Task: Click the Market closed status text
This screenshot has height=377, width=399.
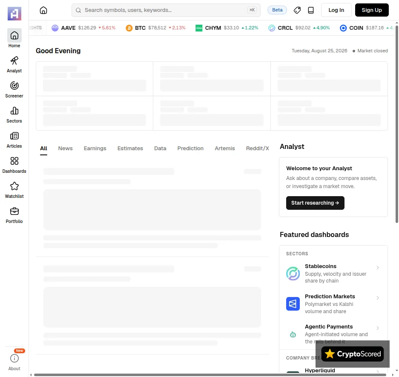Action: point(372,51)
